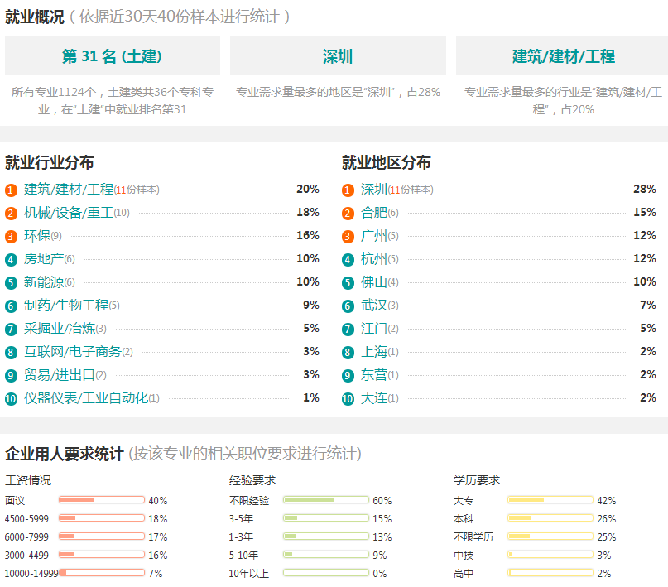
Task: Click the 10000-14999 salary label
Action: tap(31, 574)
